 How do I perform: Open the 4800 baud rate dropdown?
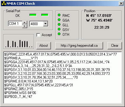[x=46, y=24]
